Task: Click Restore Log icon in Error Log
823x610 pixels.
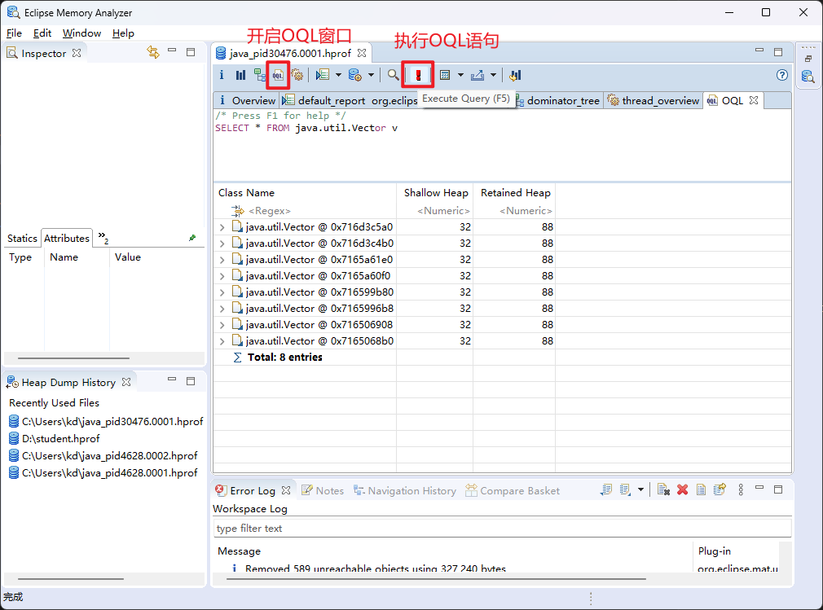Action: click(720, 490)
